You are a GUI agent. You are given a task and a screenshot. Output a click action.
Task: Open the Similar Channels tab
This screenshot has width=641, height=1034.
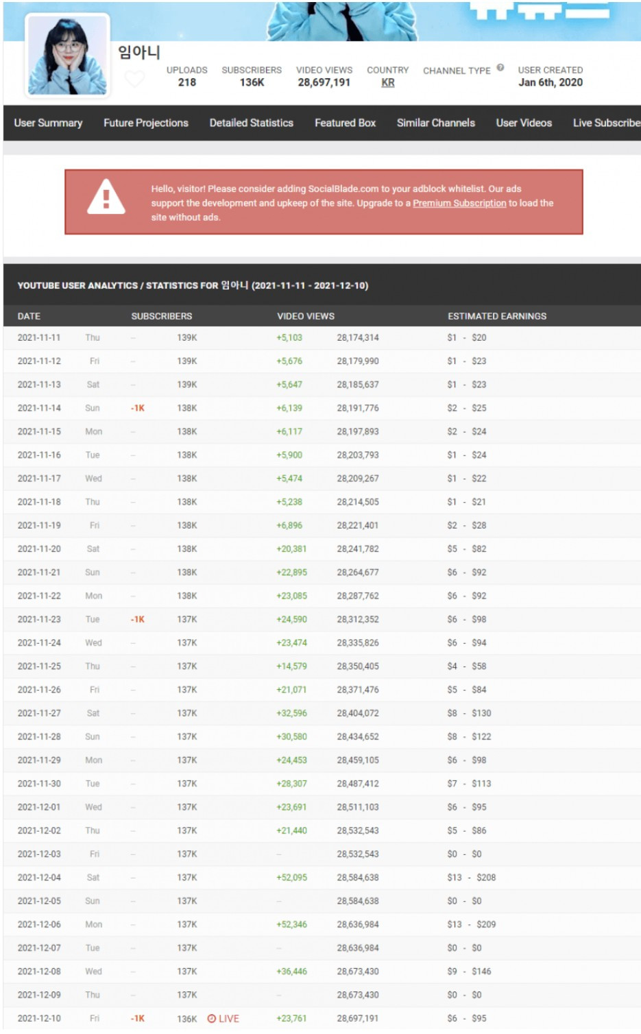(435, 123)
